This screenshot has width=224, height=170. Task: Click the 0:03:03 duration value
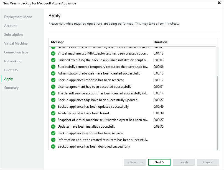click(159, 60)
